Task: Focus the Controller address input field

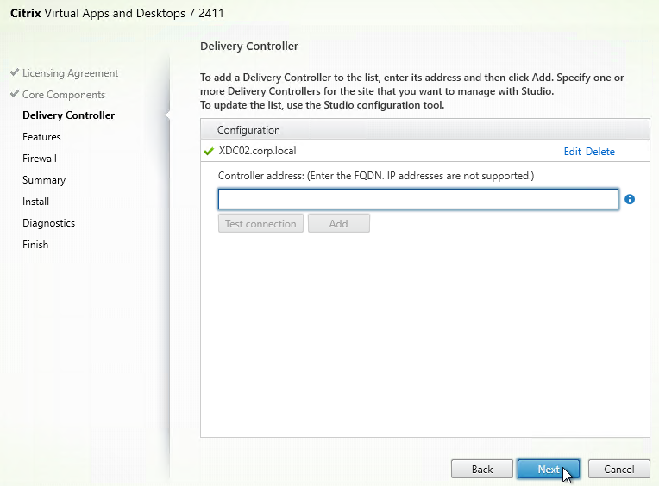Action: click(x=418, y=199)
